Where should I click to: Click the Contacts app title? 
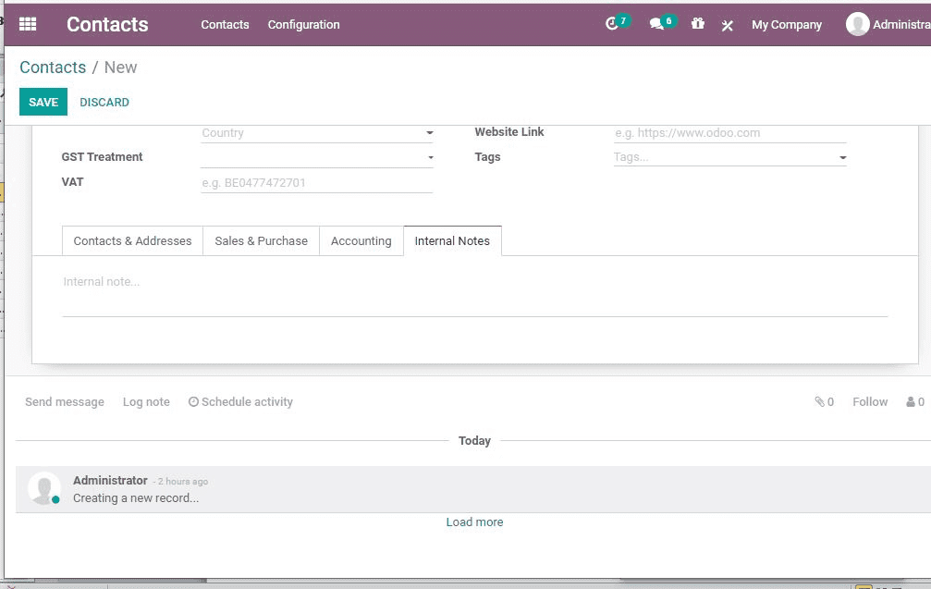point(107,24)
